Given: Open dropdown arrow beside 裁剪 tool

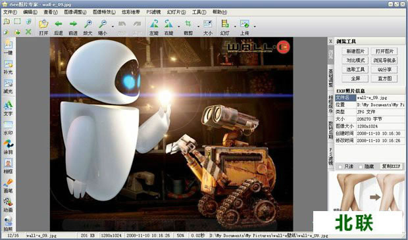Looking at the screenshot, I should [x=198, y=26].
